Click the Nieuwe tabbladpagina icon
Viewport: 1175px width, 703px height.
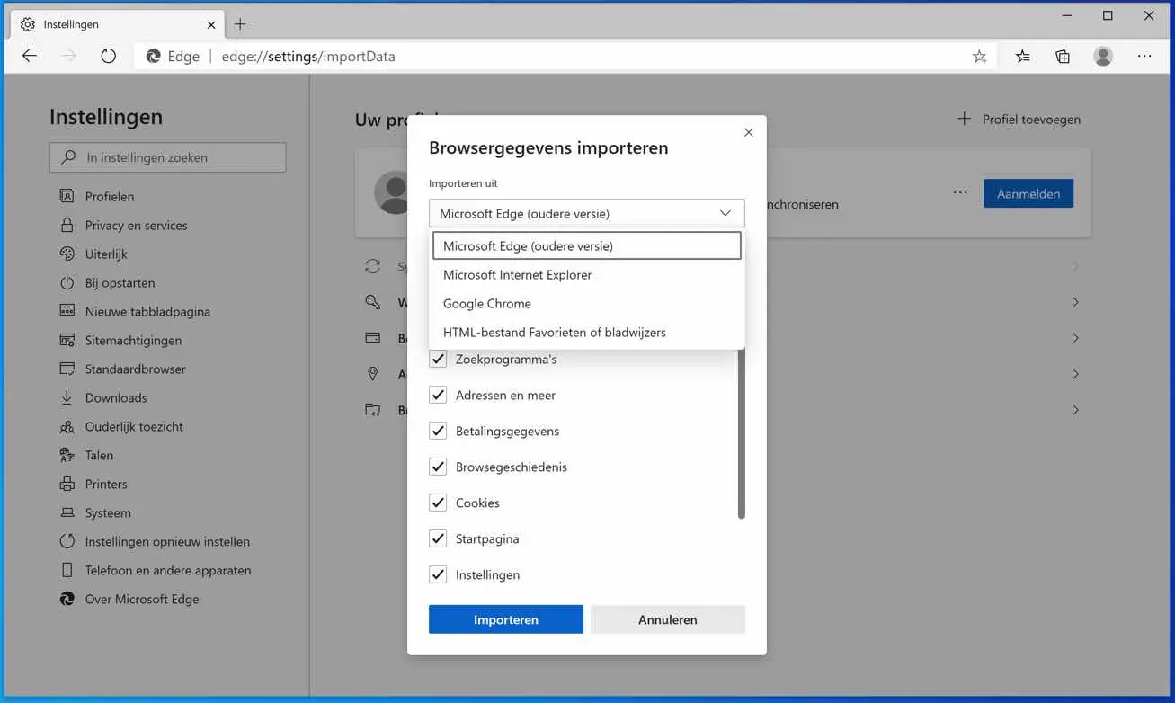[67, 311]
